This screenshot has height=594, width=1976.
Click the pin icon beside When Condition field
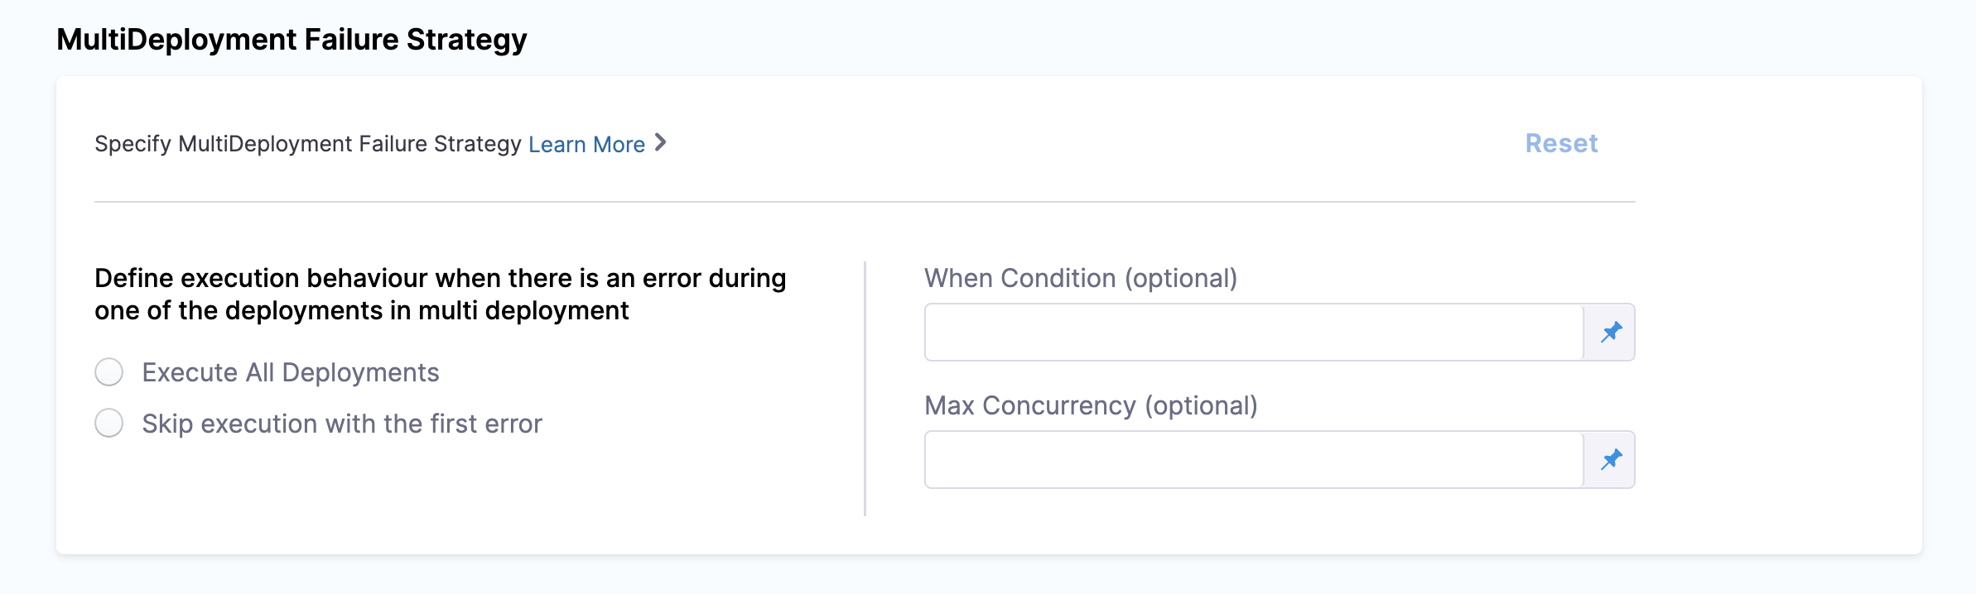pos(1610,333)
